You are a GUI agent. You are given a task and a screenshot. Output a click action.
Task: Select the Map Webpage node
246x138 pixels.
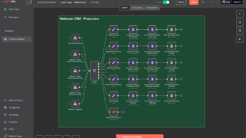click(x=114, y=96)
